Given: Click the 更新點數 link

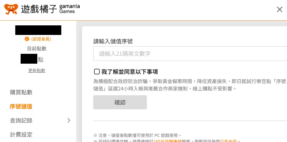Looking at the screenshot, I should pos(37,71).
